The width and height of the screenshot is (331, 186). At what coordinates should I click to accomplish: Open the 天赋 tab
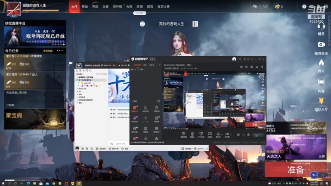(x=95, y=7)
